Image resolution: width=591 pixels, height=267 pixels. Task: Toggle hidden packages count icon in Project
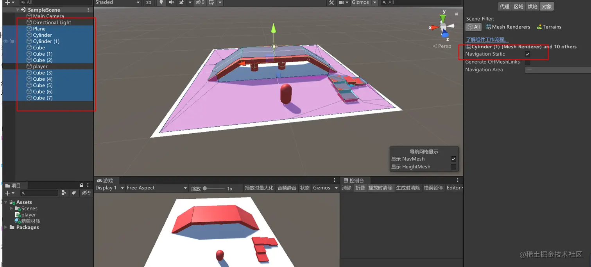[x=86, y=193]
